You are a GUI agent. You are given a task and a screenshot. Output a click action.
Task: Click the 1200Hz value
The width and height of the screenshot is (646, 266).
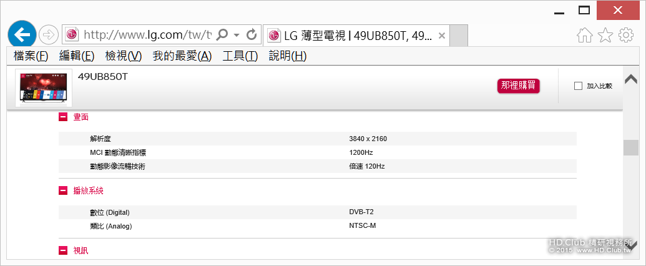point(361,152)
